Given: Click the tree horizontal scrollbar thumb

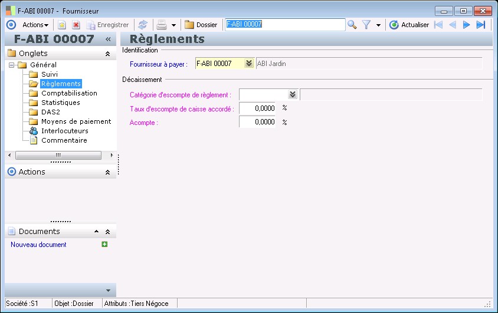Looking at the screenshot, I should 58,155.
